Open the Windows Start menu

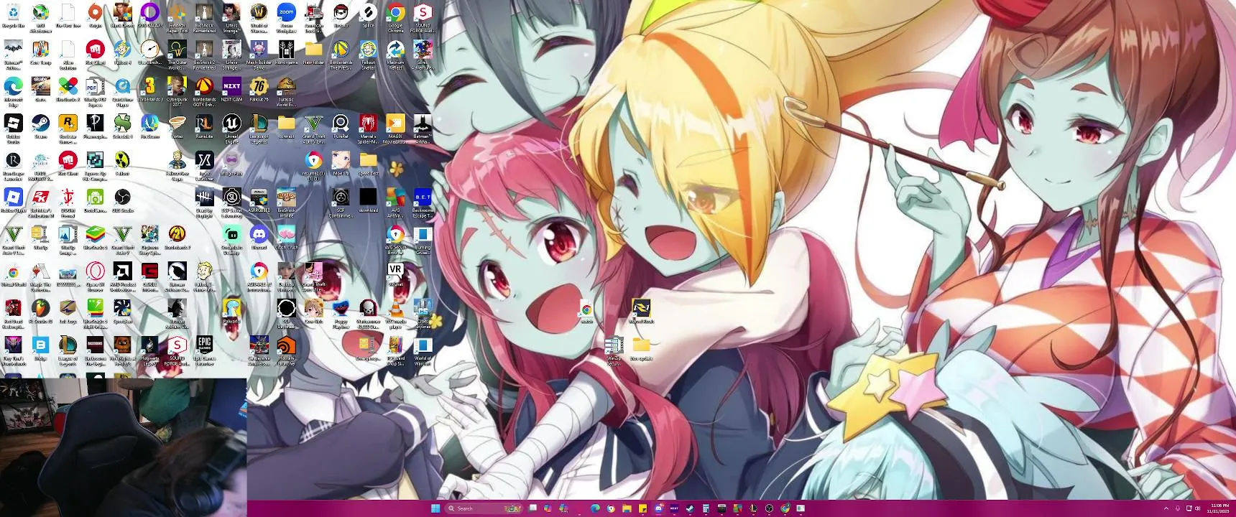coord(435,508)
